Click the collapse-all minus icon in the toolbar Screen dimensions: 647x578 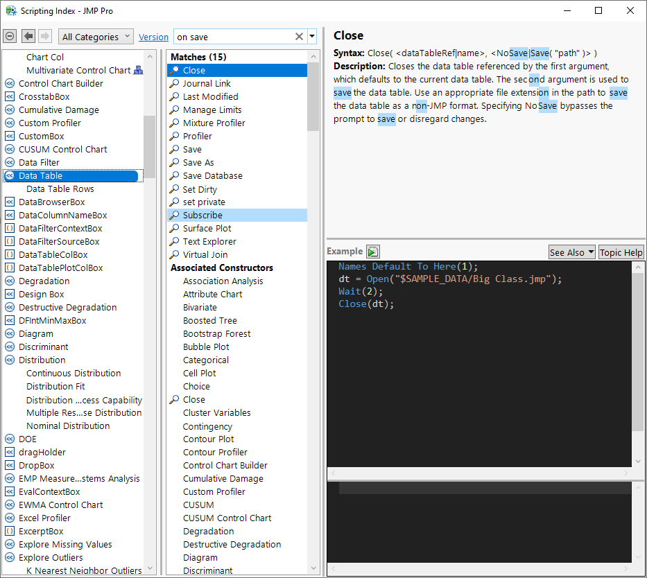click(10, 37)
